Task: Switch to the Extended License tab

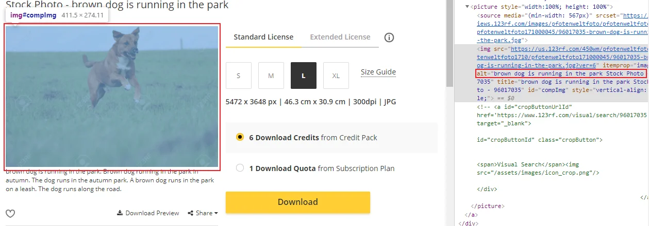Action: point(340,37)
